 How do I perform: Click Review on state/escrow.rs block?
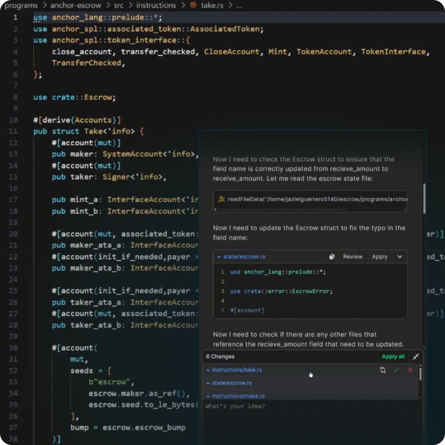pyautogui.click(x=353, y=256)
